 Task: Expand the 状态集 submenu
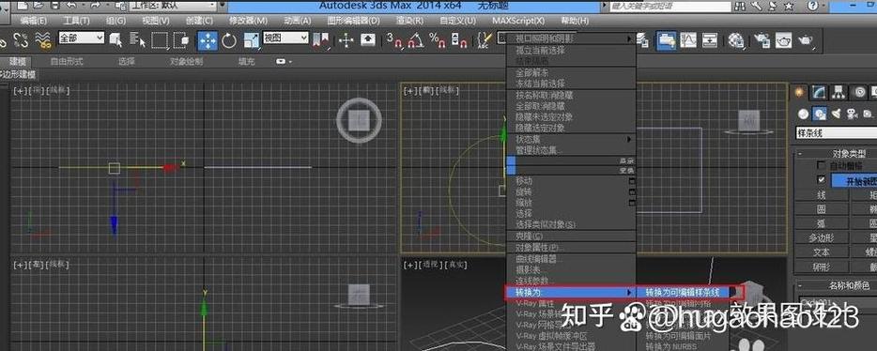click(571, 139)
